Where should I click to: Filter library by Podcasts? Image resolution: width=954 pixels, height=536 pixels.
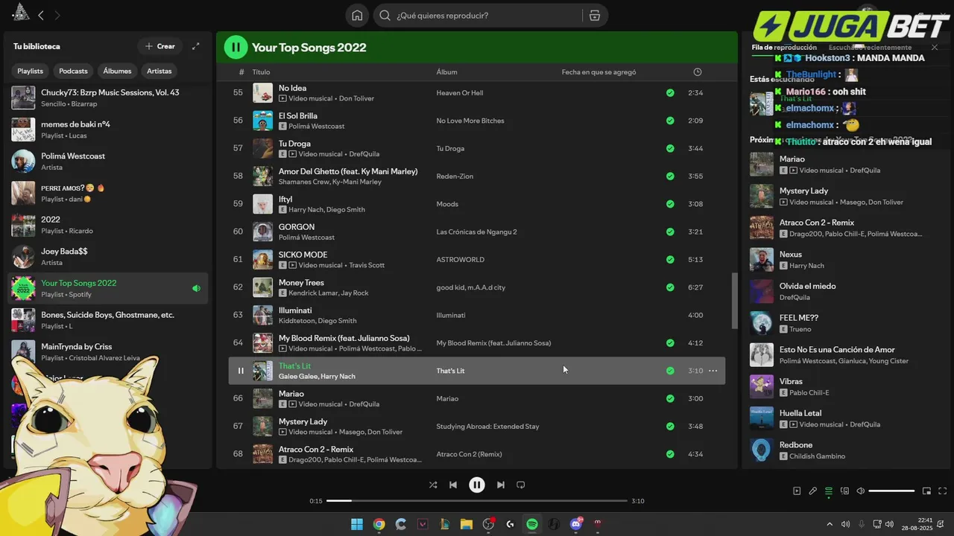point(73,71)
